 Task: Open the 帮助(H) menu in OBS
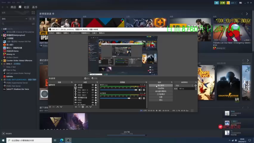102,33
